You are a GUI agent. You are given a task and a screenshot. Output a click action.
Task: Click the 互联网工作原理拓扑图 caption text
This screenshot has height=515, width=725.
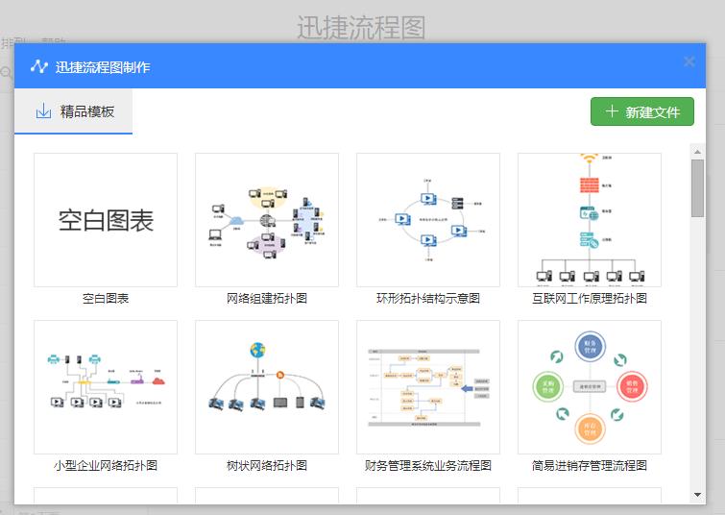click(x=590, y=299)
